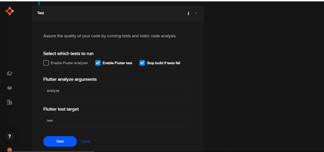Open the stacked layers icon in sidebar

10,88
